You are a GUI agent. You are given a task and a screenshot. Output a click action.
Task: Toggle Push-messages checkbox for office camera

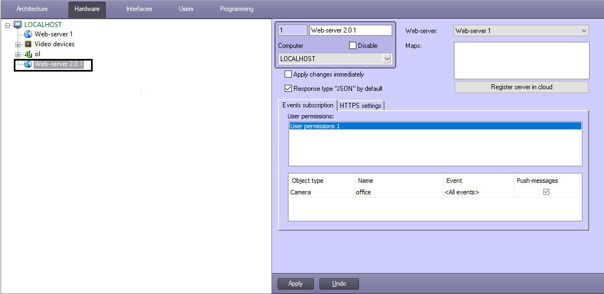(x=546, y=192)
